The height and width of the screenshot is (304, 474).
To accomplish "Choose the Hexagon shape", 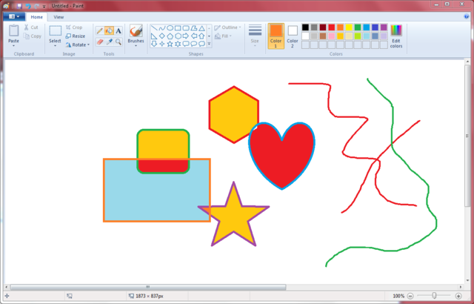I will pos(178,36).
